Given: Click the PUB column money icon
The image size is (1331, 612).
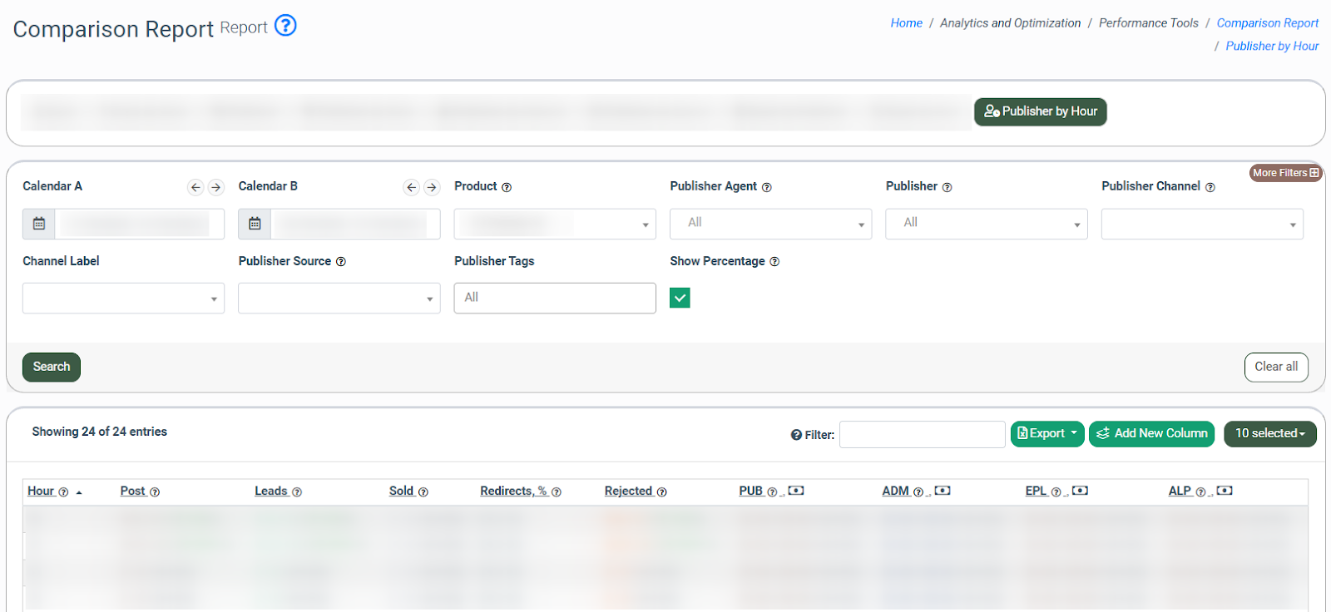Looking at the screenshot, I should (796, 491).
